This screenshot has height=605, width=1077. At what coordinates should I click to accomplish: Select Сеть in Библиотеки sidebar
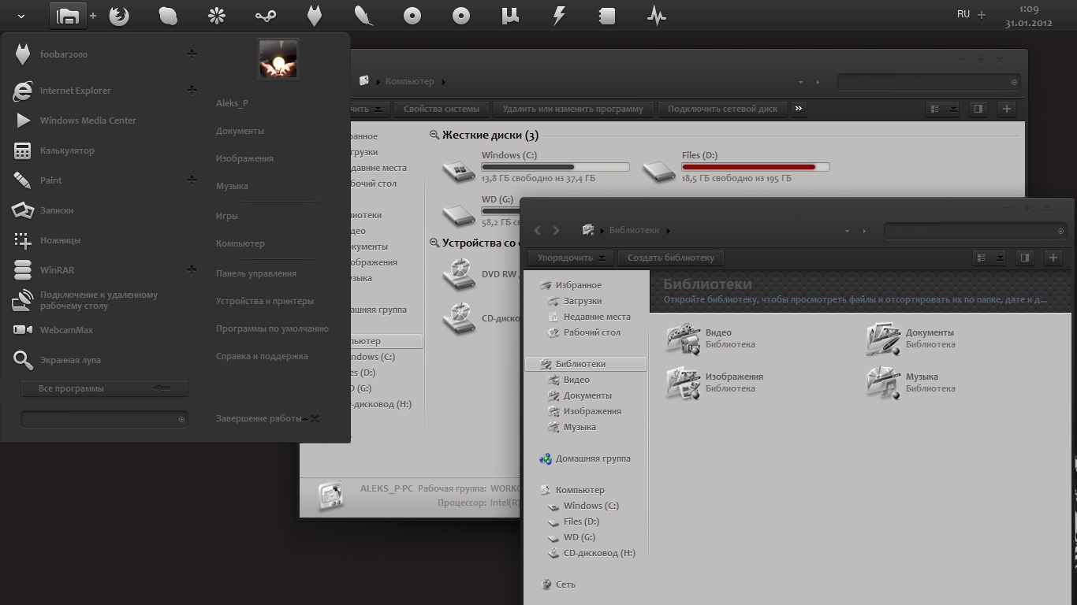pos(565,585)
